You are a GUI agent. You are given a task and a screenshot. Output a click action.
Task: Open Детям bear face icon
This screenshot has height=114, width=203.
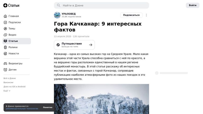[5, 70]
